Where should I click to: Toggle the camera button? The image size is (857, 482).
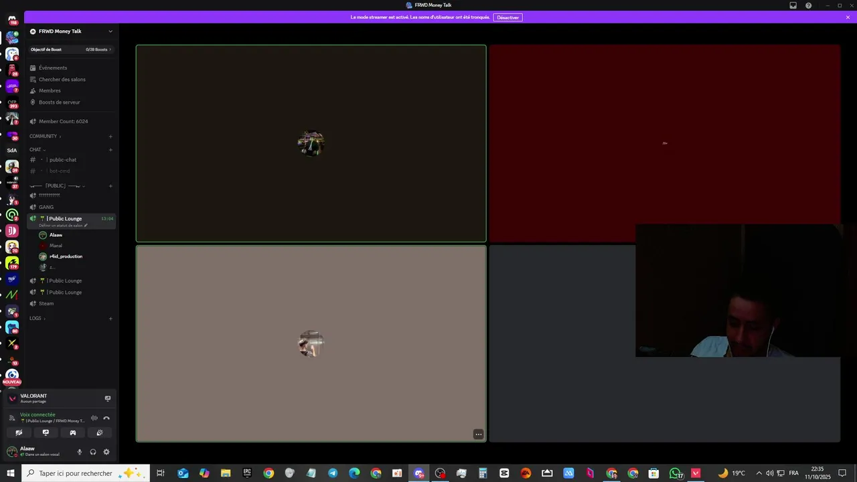point(19,432)
